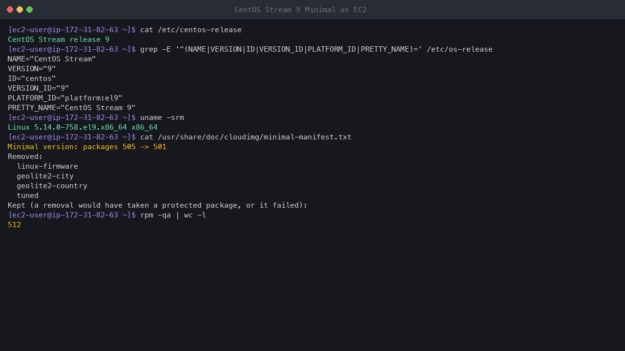Viewport: 625px width, 351px height.
Task: Select the NAME="CentOS Stream" line
Action: pyautogui.click(x=52, y=59)
